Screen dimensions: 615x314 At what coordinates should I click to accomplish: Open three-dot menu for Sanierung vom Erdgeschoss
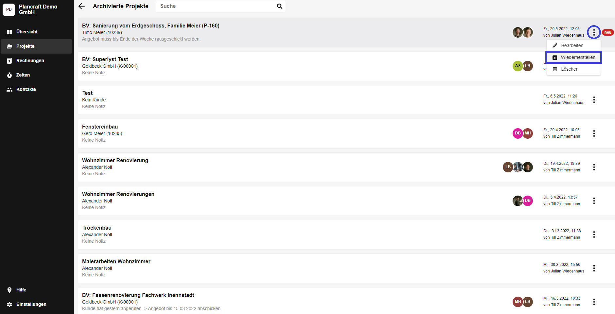594,32
